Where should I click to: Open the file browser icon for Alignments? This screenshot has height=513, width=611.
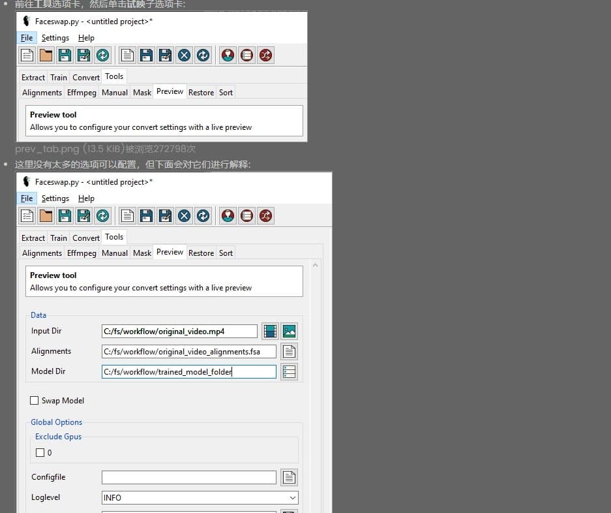pos(289,352)
